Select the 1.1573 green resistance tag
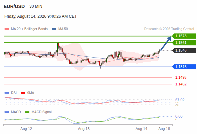197x134 pixels. (184, 36)
